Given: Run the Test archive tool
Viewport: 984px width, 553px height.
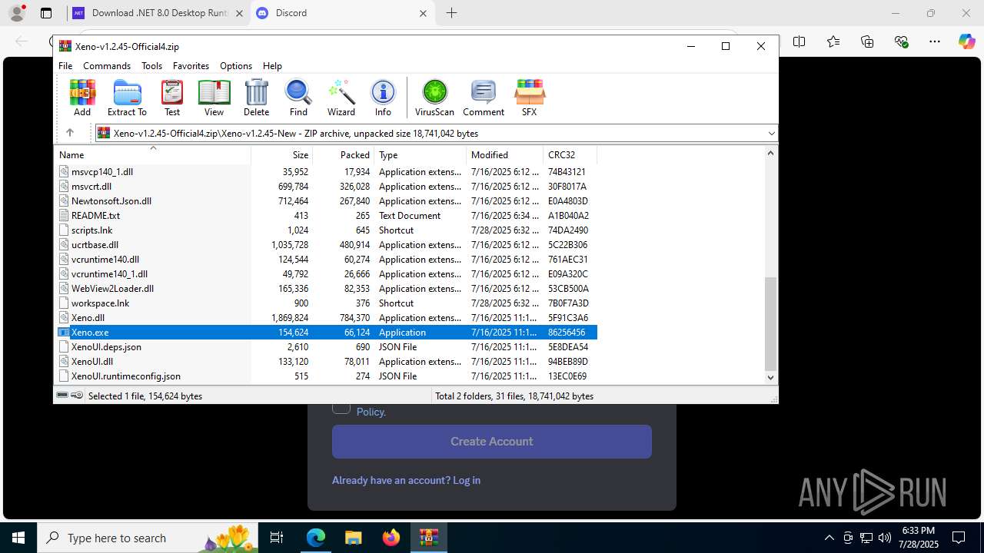Looking at the screenshot, I should click(172, 98).
